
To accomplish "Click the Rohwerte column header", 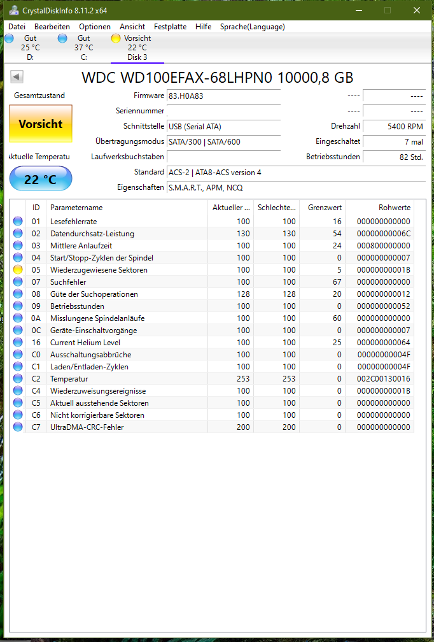I will (x=380, y=208).
